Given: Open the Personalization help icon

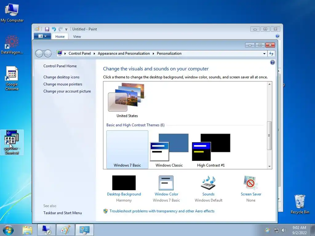Looking at the screenshot, I should point(272,62).
